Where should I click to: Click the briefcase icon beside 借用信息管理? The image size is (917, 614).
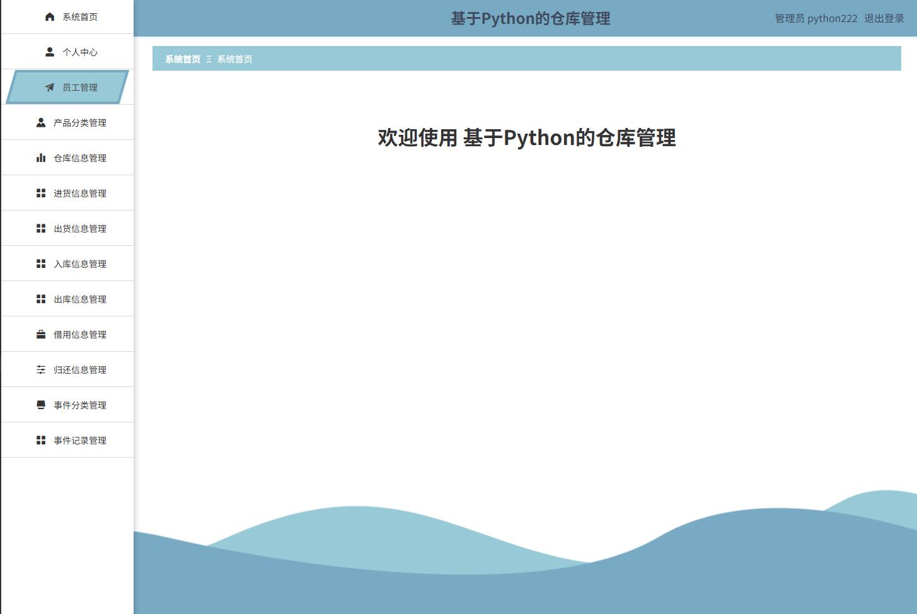click(41, 335)
